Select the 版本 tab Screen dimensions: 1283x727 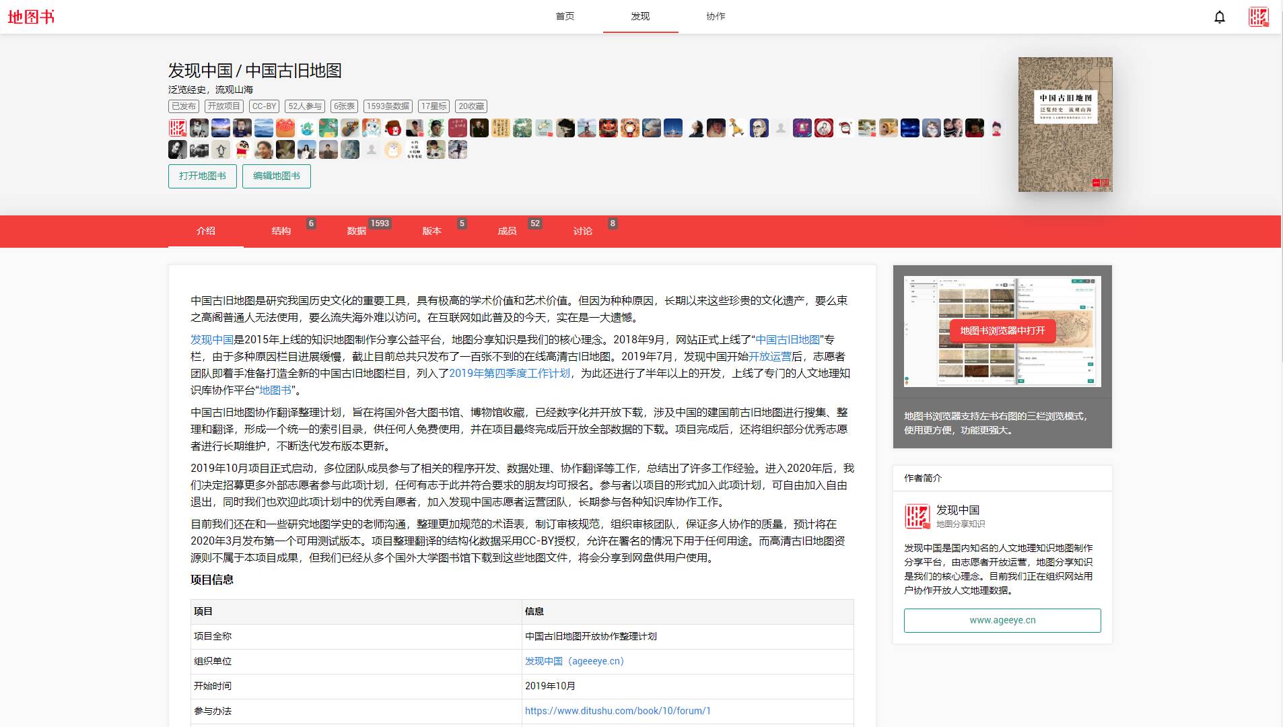432,231
